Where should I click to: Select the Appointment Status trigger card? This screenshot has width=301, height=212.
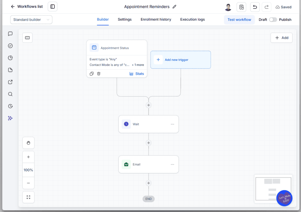(x=117, y=59)
